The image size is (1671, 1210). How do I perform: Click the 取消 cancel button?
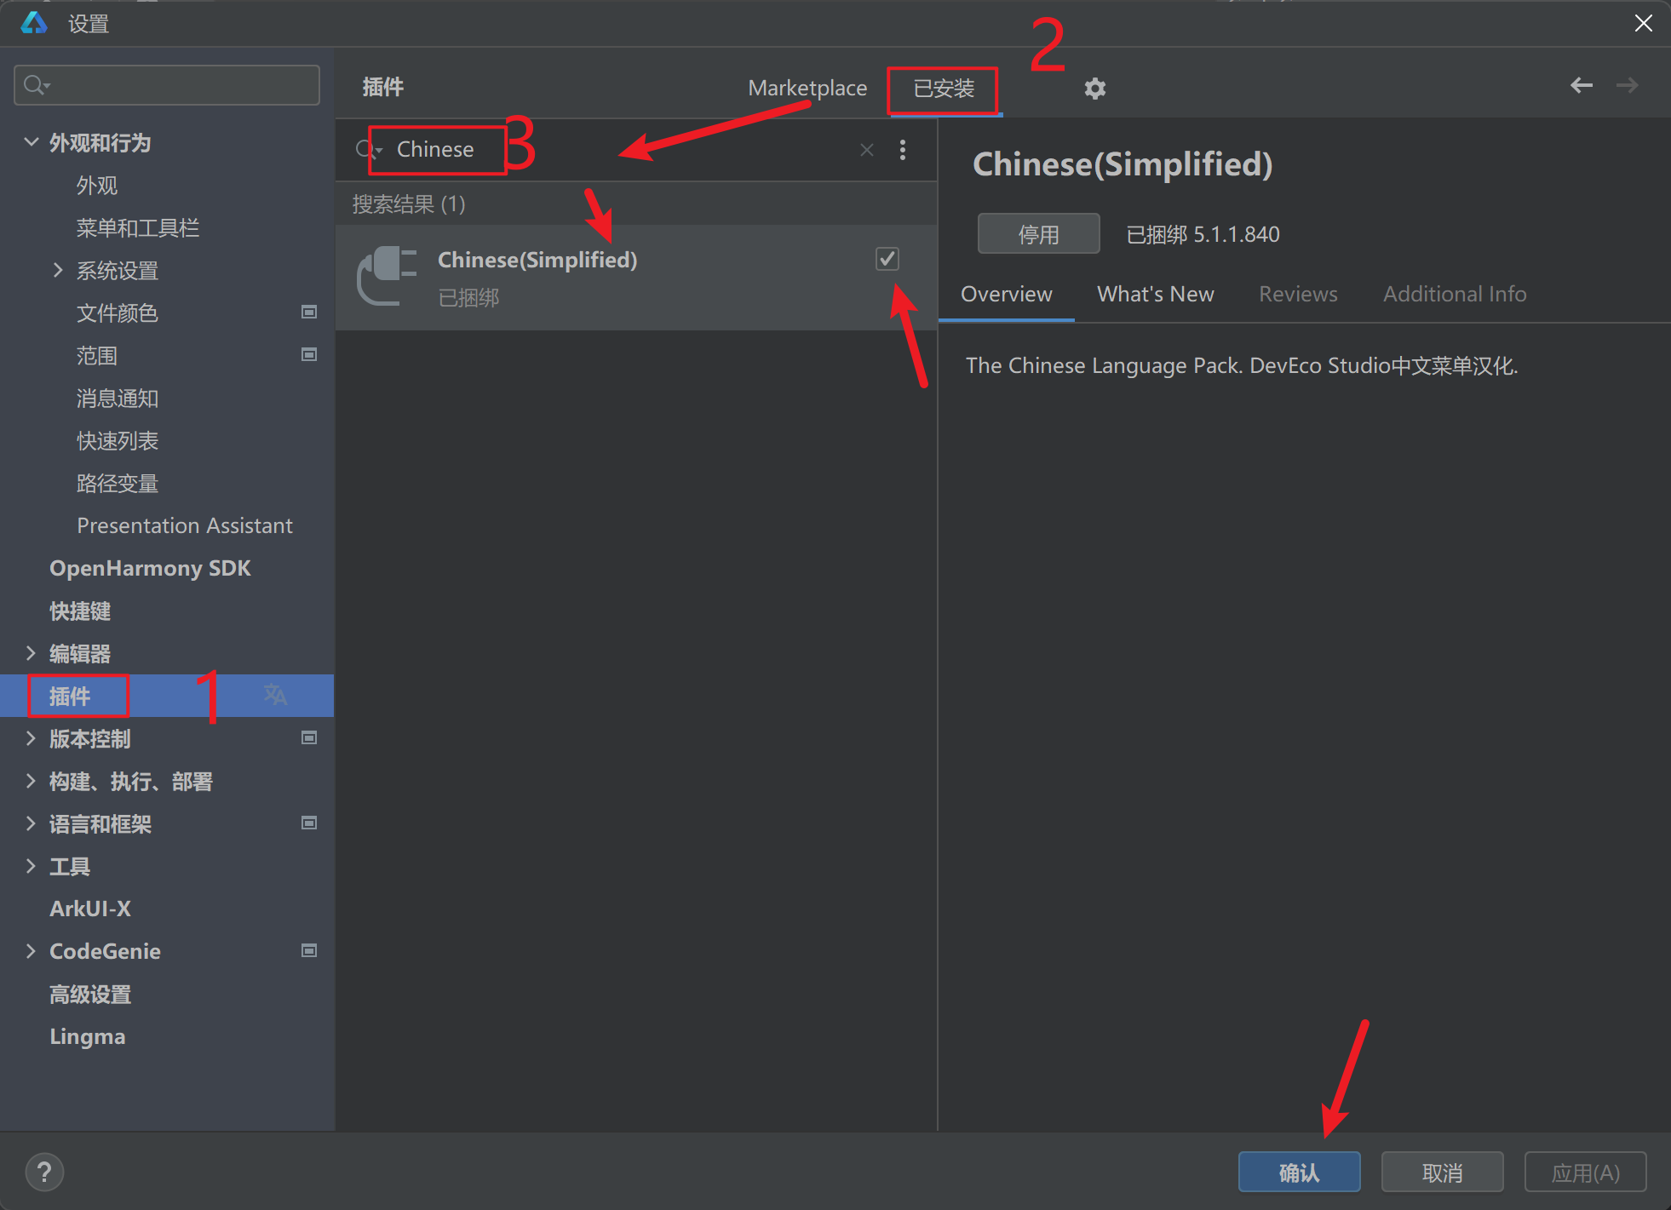pos(1441,1173)
